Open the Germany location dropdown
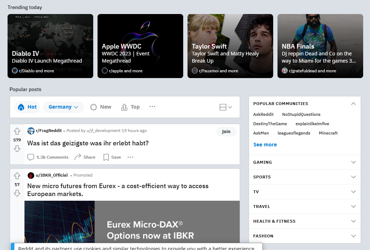Image resolution: width=370 pixels, height=250 pixels. (x=63, y=107)
